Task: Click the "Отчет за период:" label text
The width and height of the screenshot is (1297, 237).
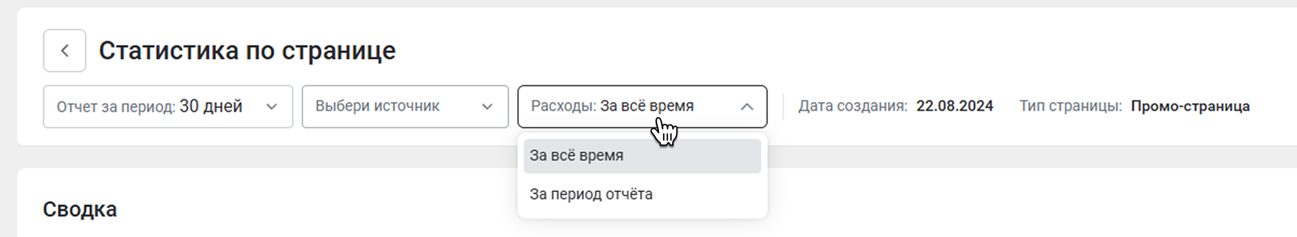Action: point(116,107)
